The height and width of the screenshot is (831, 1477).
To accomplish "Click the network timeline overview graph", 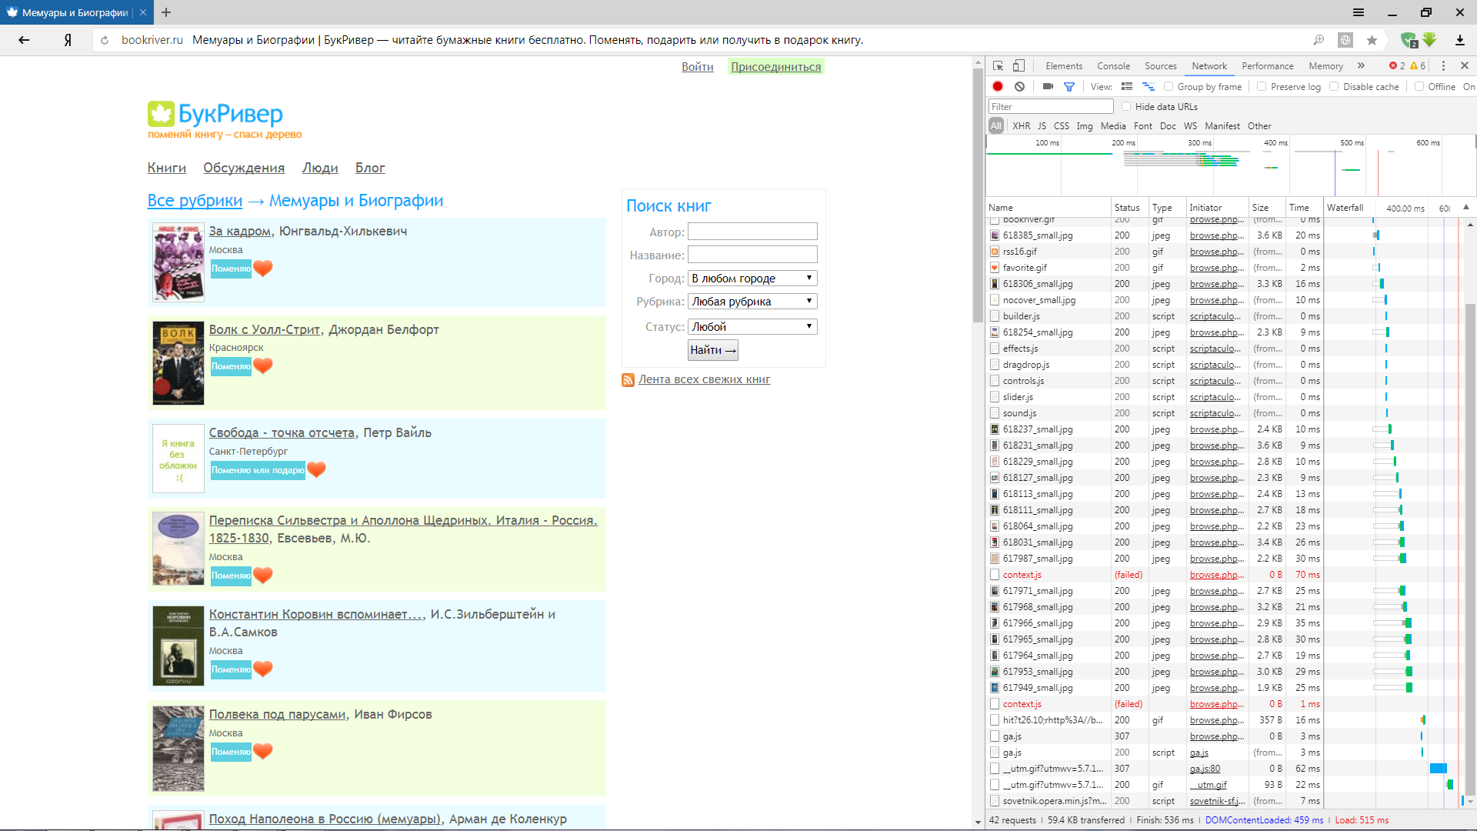I will coord(1231,165).
